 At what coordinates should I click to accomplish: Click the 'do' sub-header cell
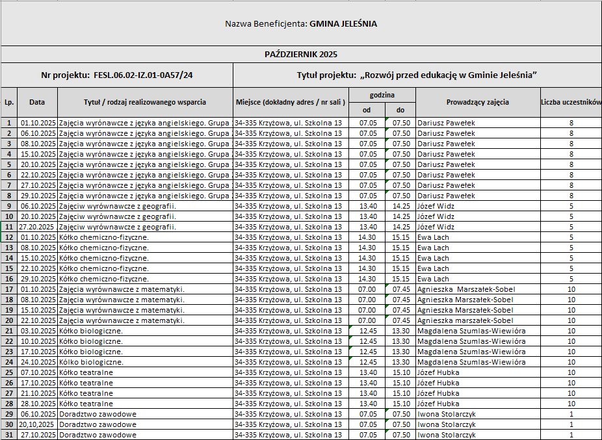tap(400, 110)
